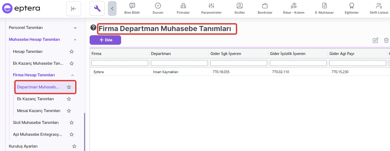Open Bordrolar wallet icon

265,6
